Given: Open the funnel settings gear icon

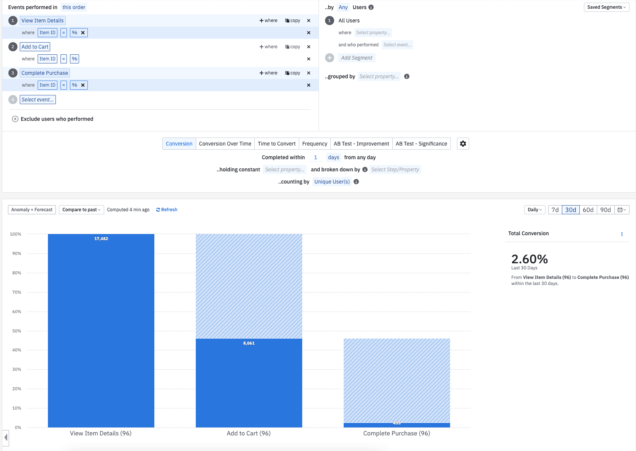Looking at the screenshot, I should [x=463, y=144].
